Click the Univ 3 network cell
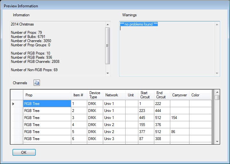This screenshot has width=230, height=164. pyautogui.click(x=114, y=139)
